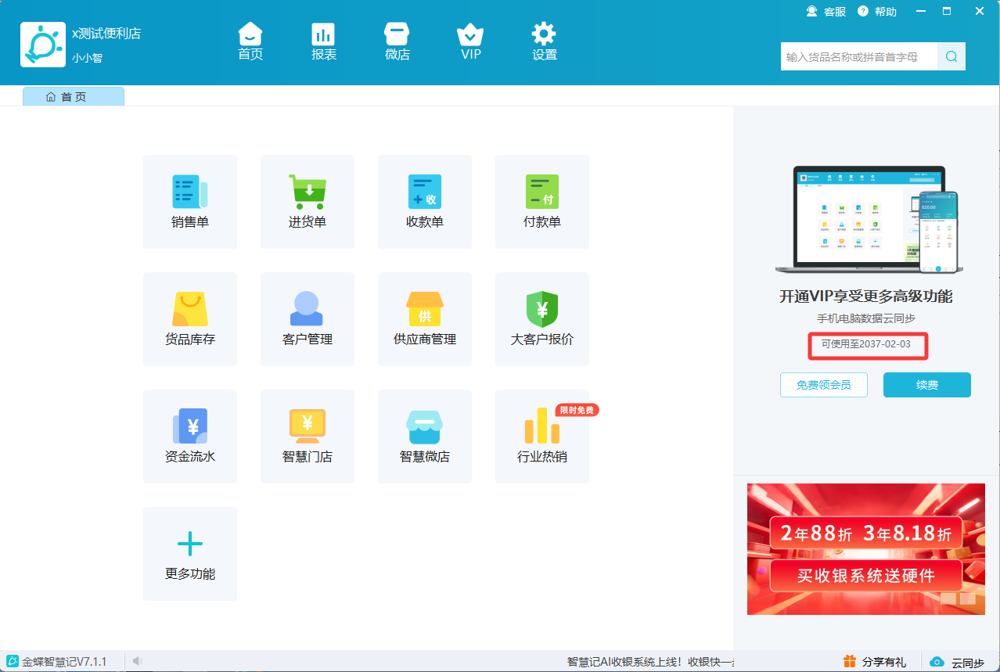
Task: Click 可使用至2037-02-03 expiry text
Action: coord(866,344)
